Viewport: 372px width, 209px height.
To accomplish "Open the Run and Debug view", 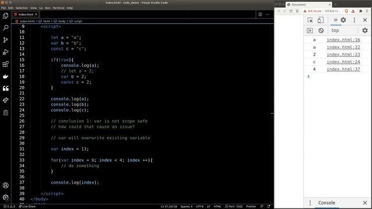I will click(5, 52).
